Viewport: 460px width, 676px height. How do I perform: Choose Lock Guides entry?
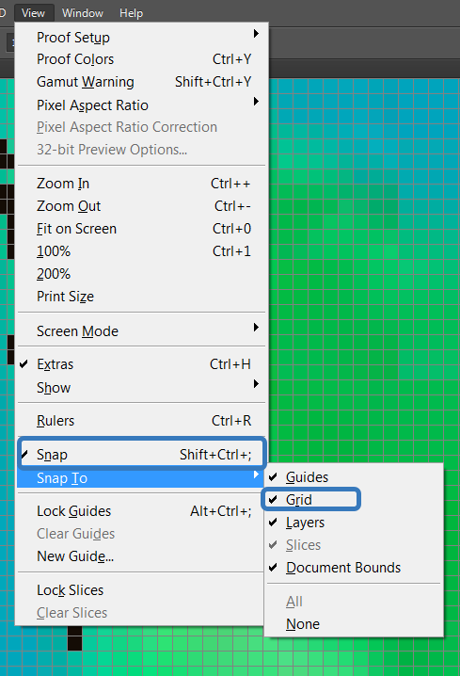pos(141,511)
